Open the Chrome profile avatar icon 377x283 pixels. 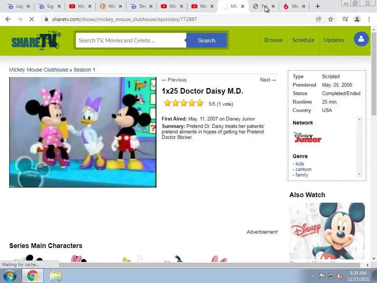[357, 19]
